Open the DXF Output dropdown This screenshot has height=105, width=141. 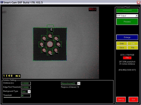(x=137, y=16)
